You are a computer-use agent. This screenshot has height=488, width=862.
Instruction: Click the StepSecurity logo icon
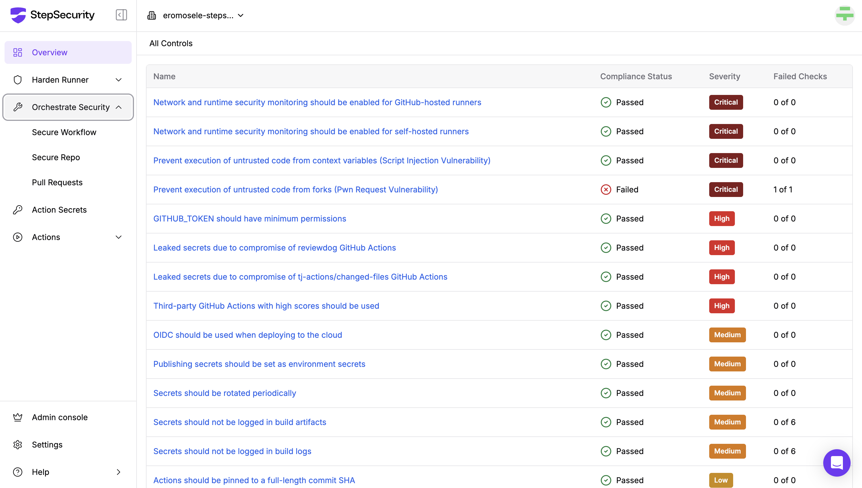[18, 15]
